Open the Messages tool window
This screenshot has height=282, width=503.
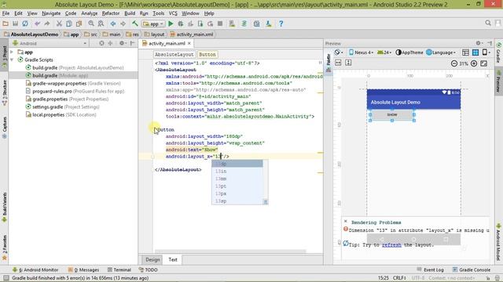coord(84,269)
